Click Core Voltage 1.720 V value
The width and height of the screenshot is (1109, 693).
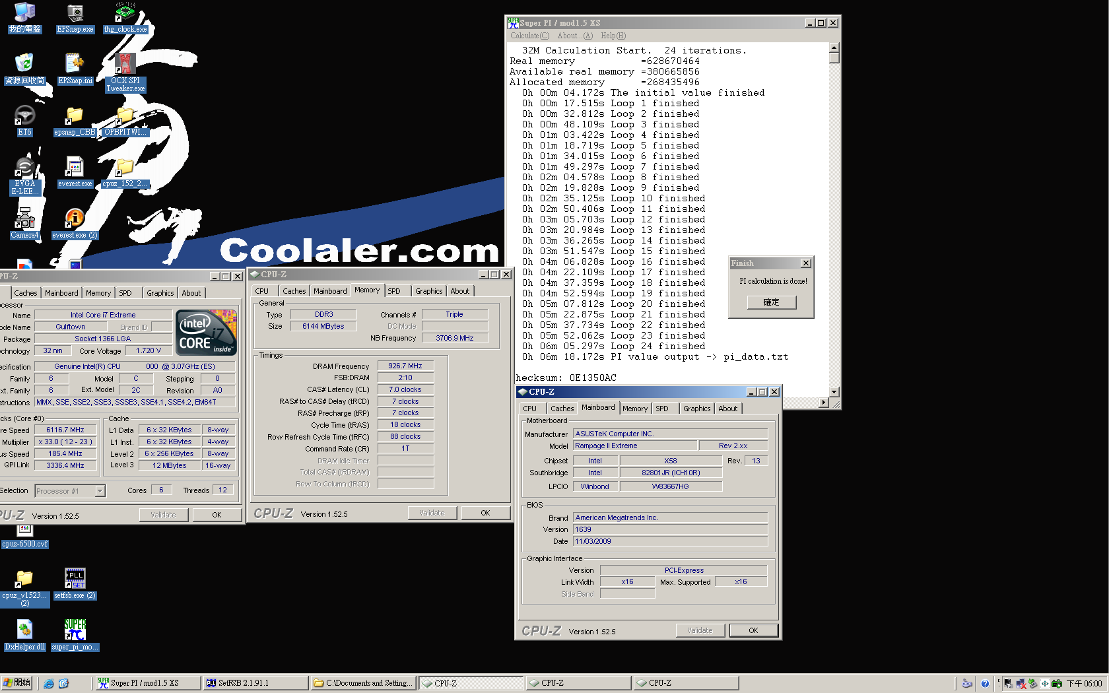pos(149,350)
